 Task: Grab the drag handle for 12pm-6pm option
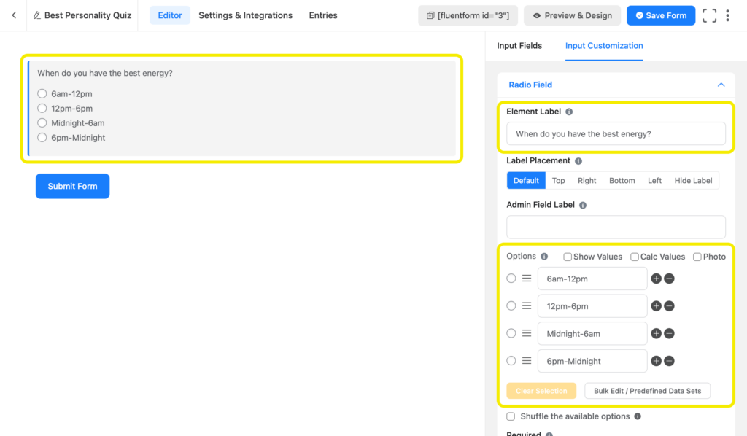527,305
